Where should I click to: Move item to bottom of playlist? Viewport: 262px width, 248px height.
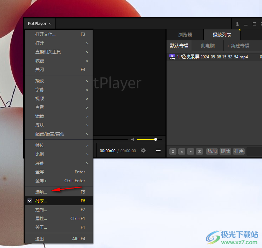[199, 151]
